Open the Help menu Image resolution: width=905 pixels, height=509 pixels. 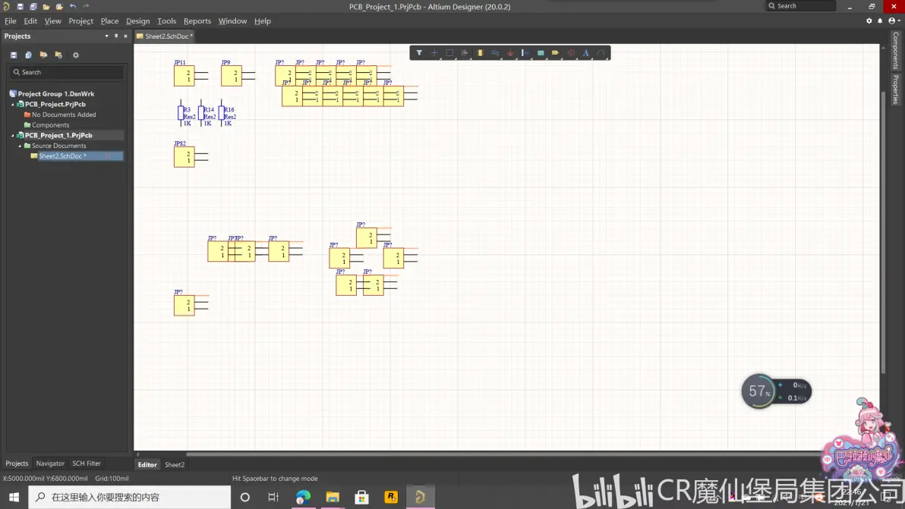263,20
